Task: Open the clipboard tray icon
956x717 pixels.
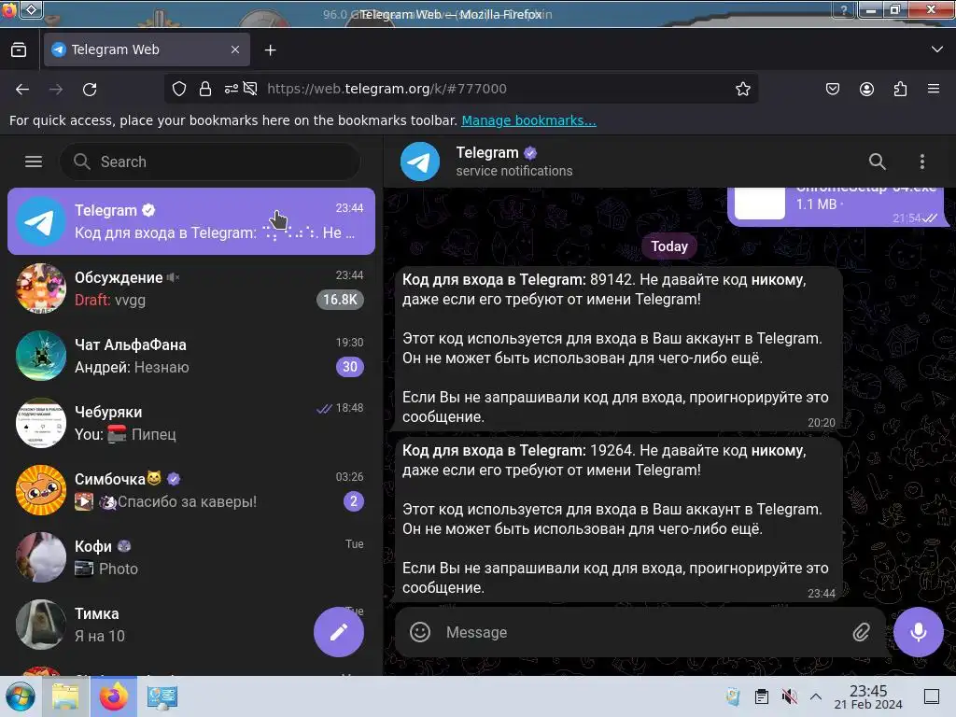Action: pyautogui.click(x=762, y=696)
